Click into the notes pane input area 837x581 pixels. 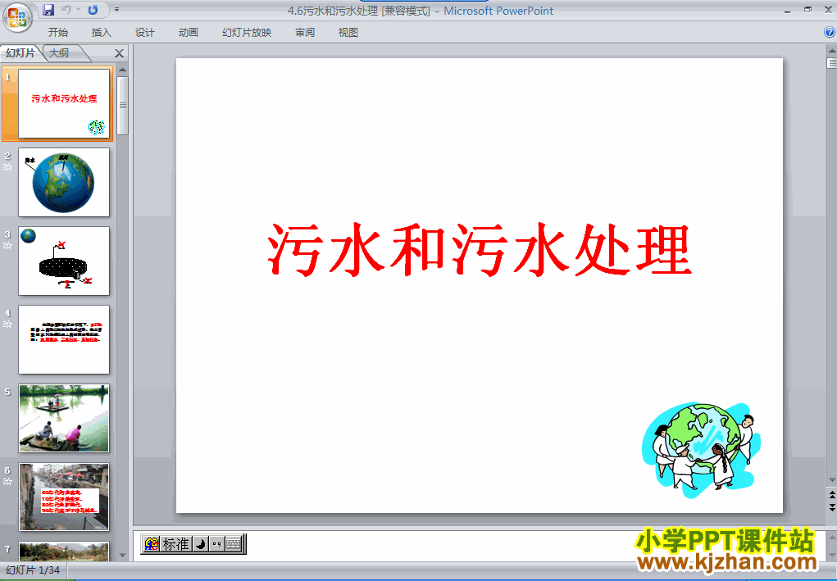click(x=480, y=545)
